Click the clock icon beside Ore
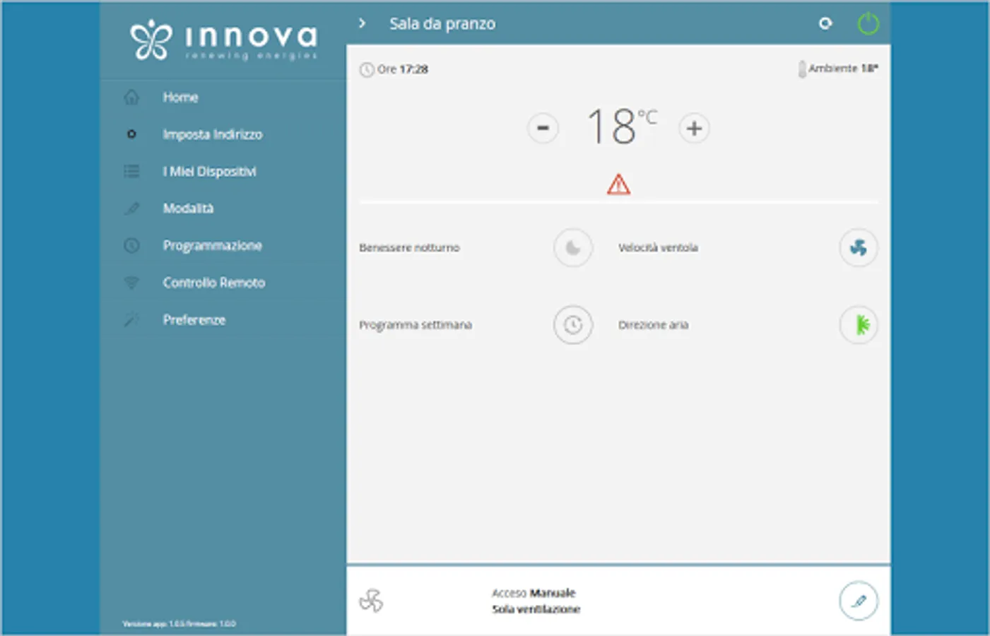The width and height of the screenshot is (990, 636). tap(367, 70)
